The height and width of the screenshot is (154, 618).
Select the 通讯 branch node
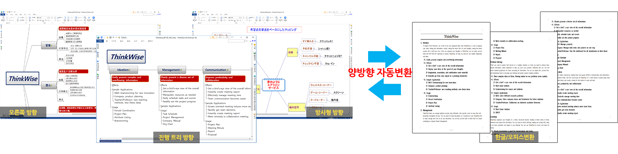[x=49, y=85]
